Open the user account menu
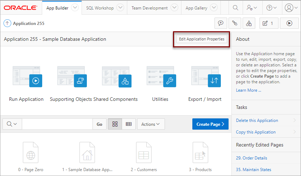Viewport: 301px width, 176px height. coord(291,8)
